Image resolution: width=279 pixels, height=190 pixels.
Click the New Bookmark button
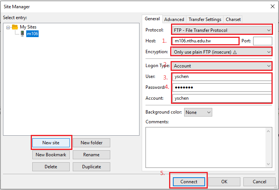(x=51, y=155)
